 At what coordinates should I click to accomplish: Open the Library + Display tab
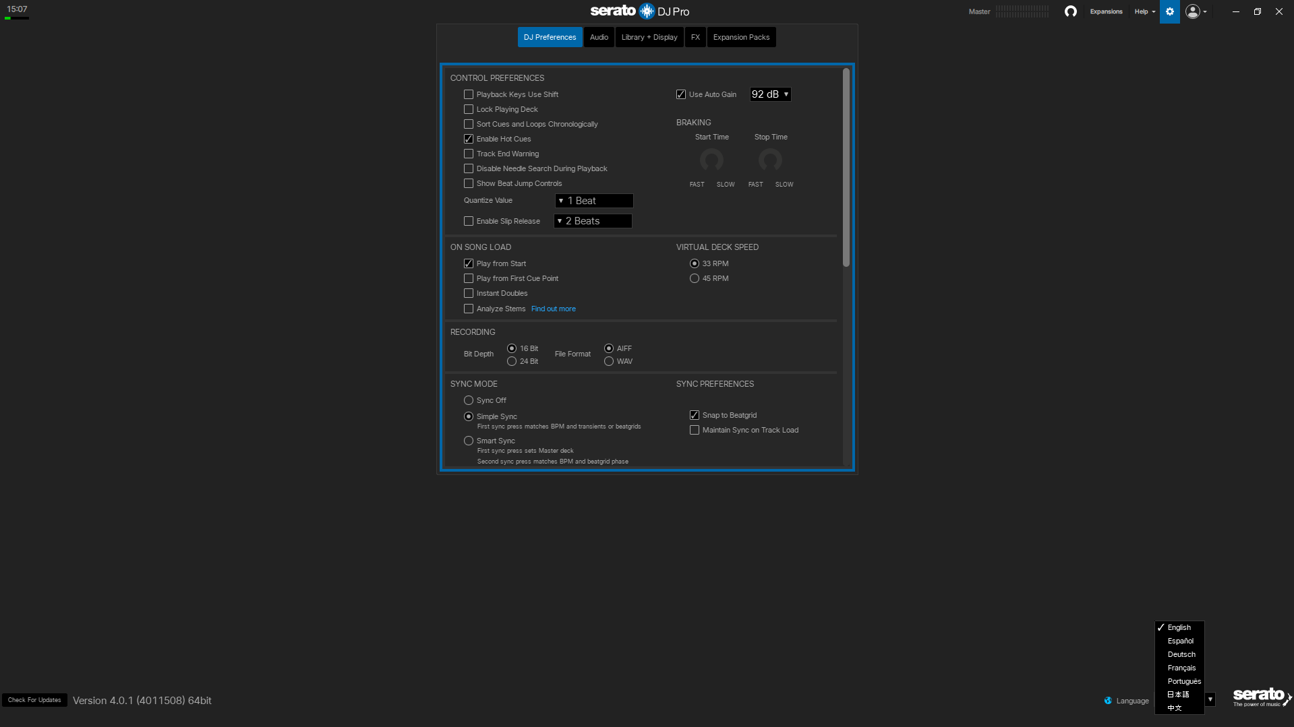click(x=649, y=37)
